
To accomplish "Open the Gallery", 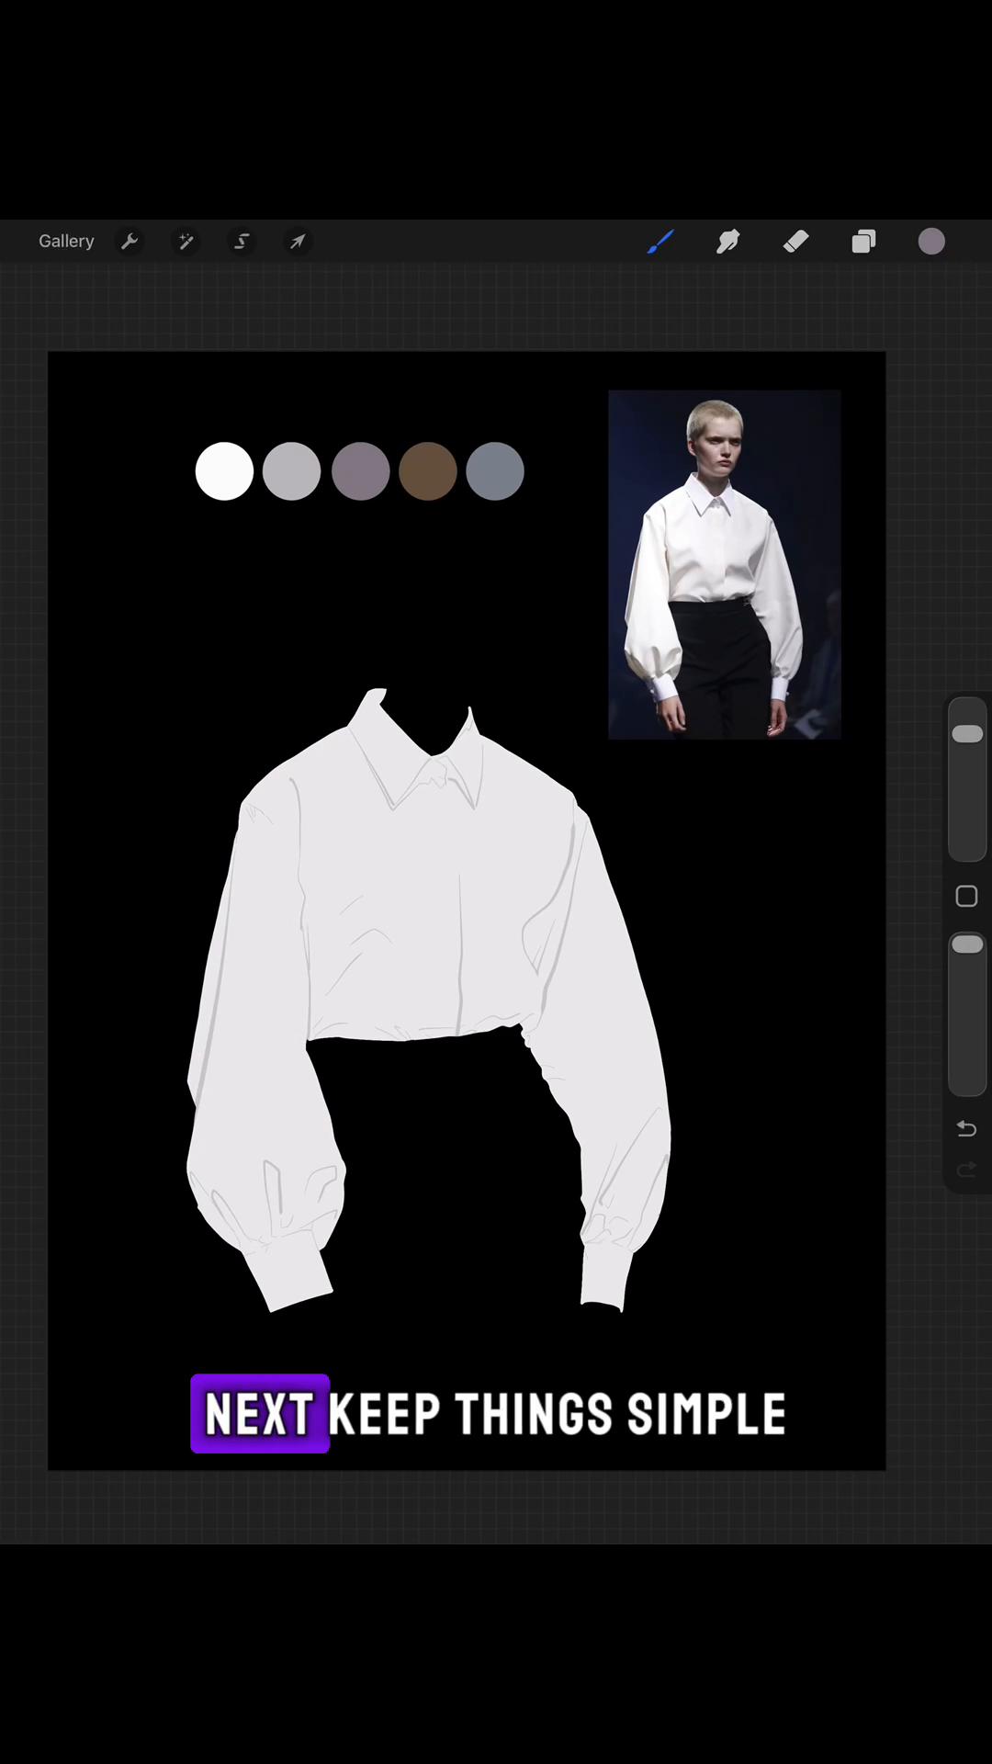I will click(66, 242).
